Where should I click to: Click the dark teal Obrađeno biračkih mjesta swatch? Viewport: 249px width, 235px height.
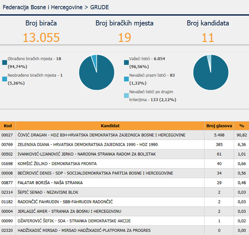point(5,63)
